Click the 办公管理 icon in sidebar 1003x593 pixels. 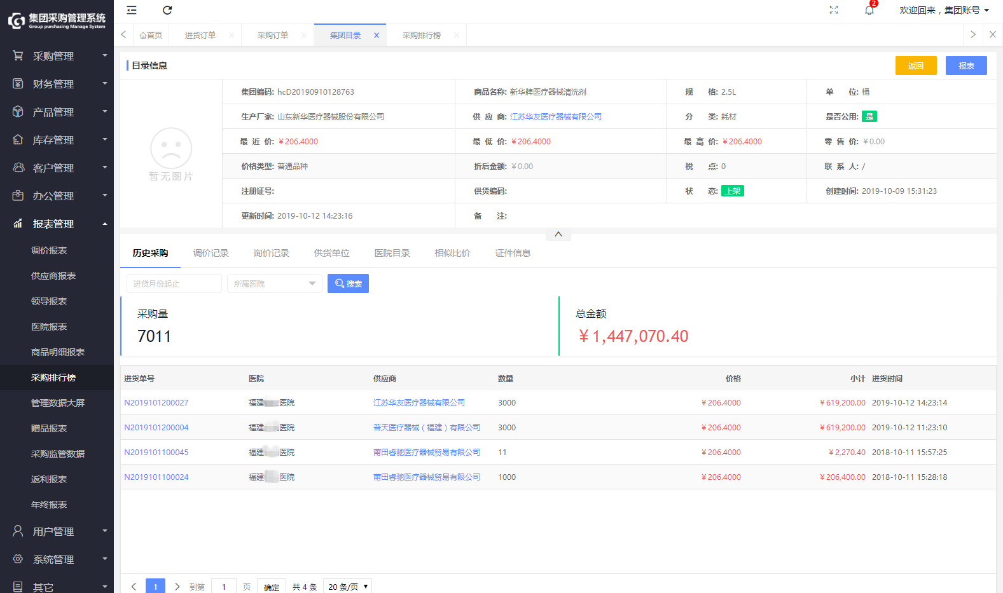click(18, 196)
